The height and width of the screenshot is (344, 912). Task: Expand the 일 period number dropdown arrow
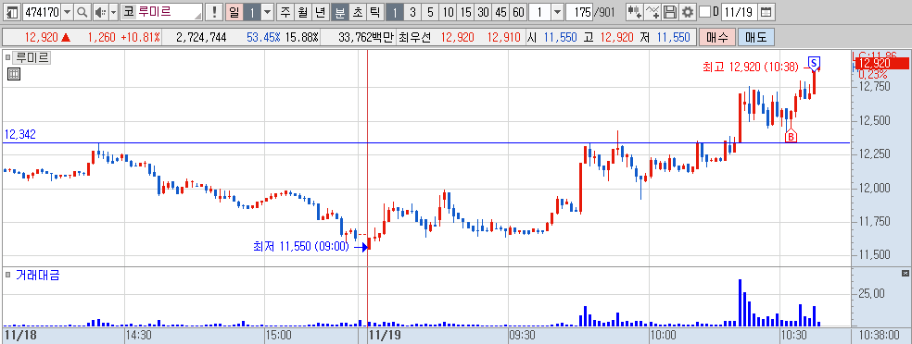click(x=267, y=12)
